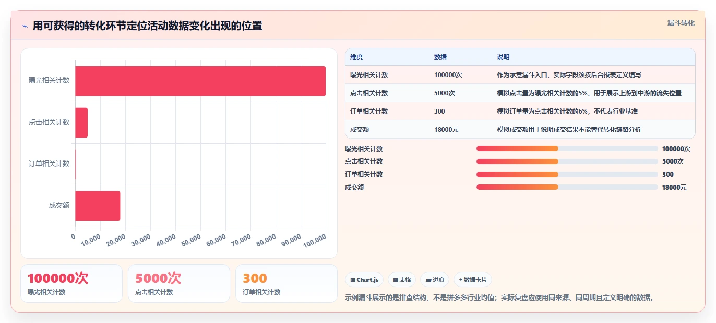
Task: Click the 成交额 y-axis label in the chart
Action: [59, 205]
